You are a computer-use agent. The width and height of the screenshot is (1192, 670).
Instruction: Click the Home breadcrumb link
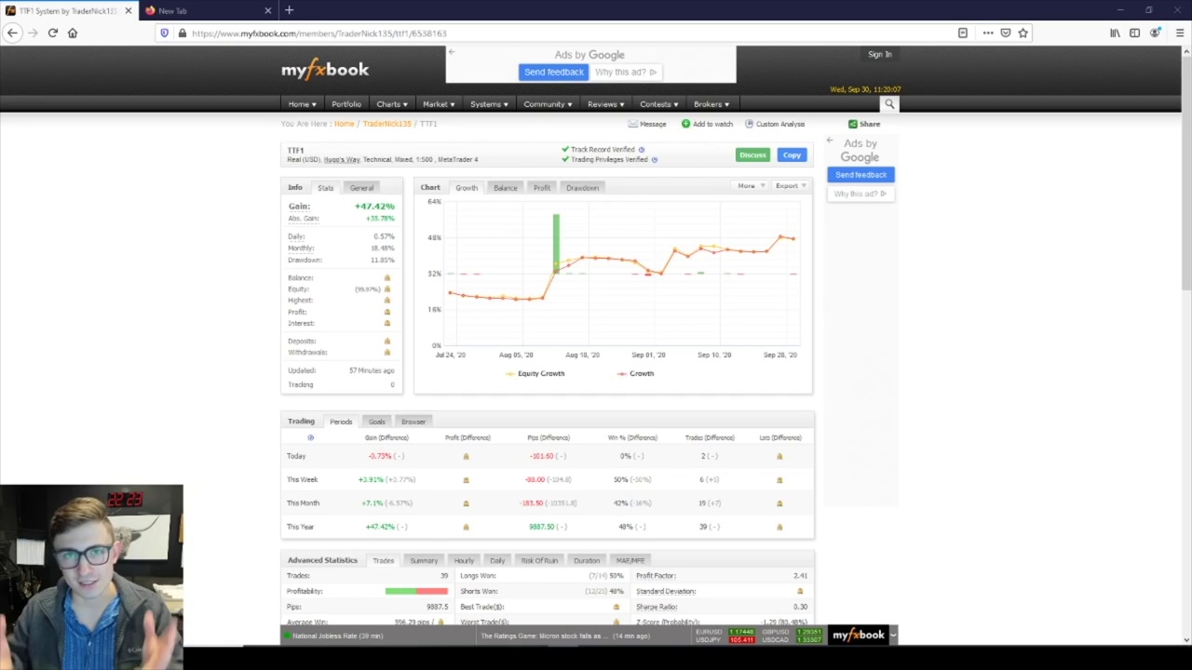pyautogui.click(x=345, y=124)
